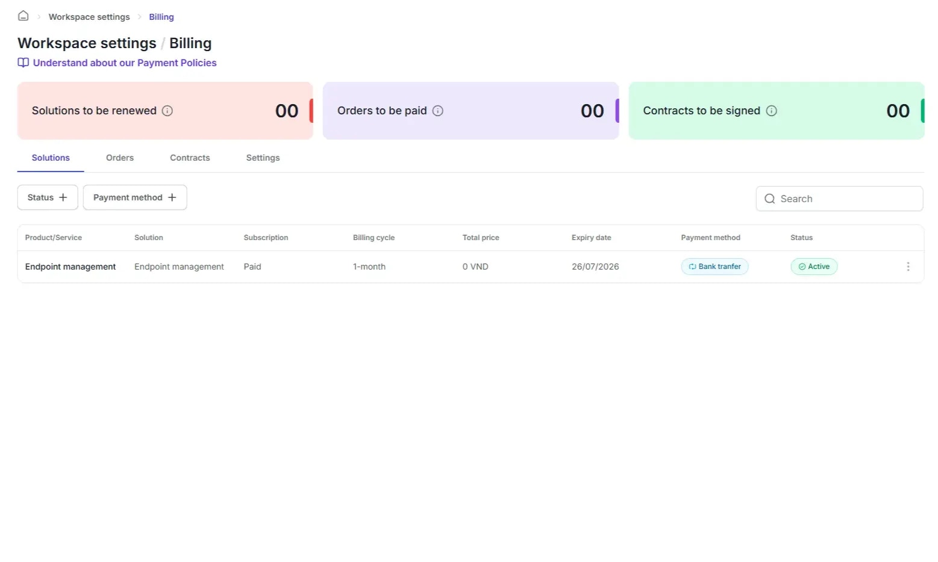Image resolution: width=938 pixels, height=562 pixels.
Task: Show info for Solutions to be renewed
Action: tap(167, 111)
